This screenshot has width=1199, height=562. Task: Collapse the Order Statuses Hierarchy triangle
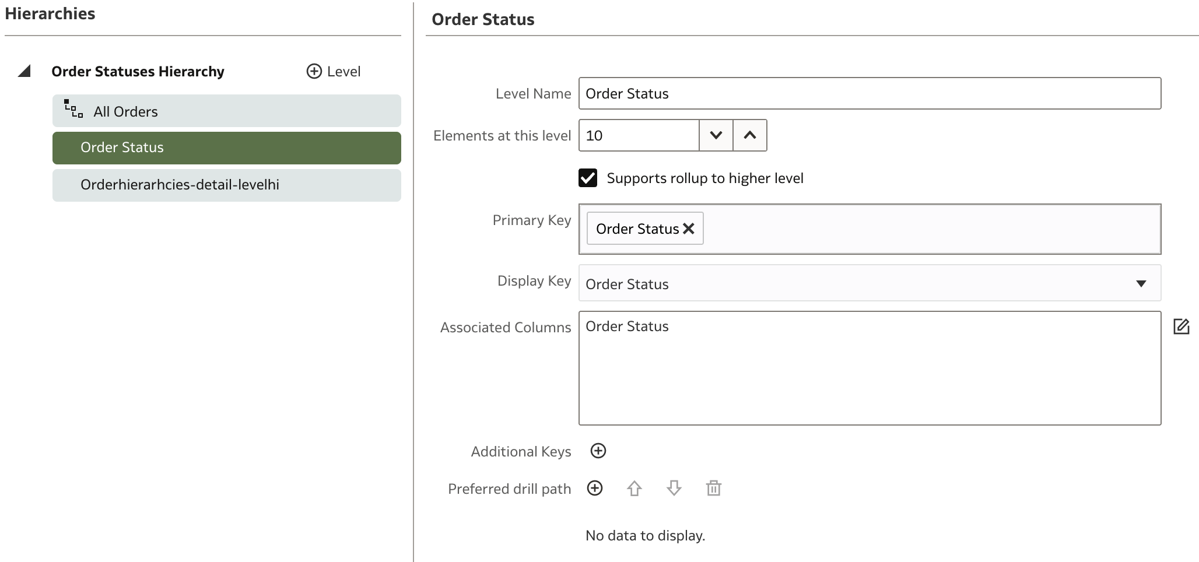tap(24, 71)
